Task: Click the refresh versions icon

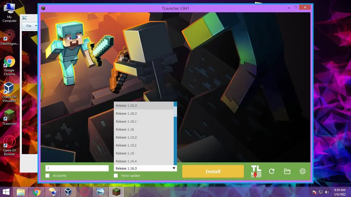Action: pos(272,171)
